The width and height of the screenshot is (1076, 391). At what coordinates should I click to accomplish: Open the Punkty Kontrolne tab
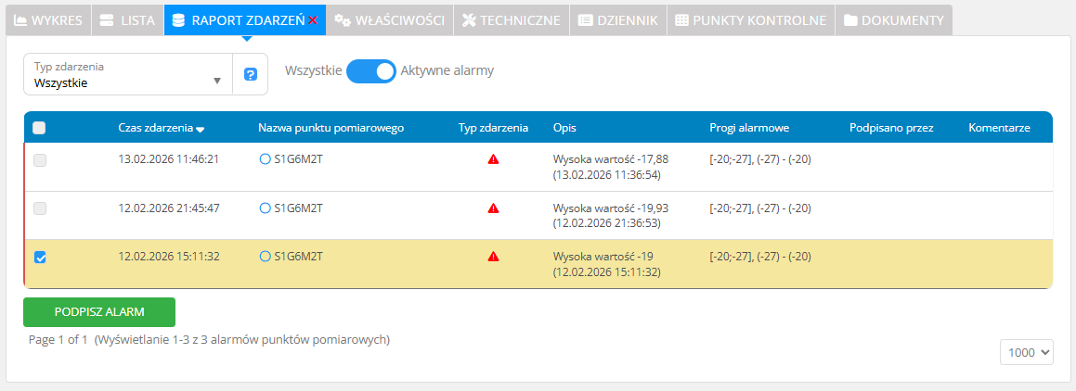750,19
